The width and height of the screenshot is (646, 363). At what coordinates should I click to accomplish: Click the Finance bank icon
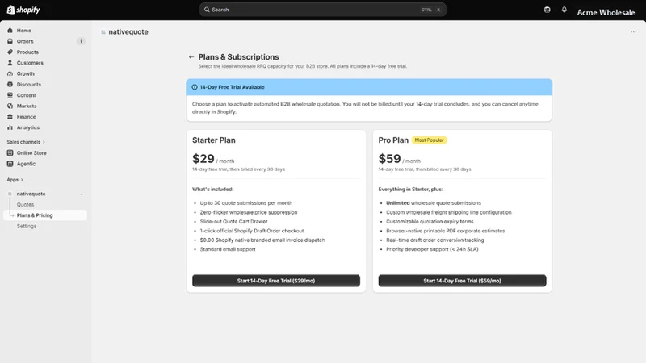pos(10,116)
